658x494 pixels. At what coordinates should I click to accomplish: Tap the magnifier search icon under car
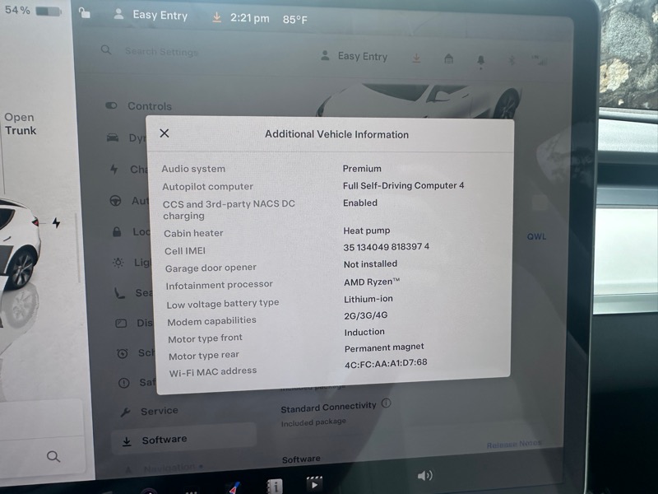coord(53,456)
